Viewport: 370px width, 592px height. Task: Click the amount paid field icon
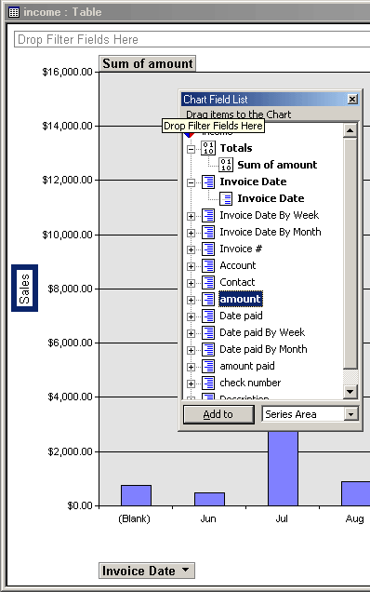pyautogui.click(x=208, y=366)
